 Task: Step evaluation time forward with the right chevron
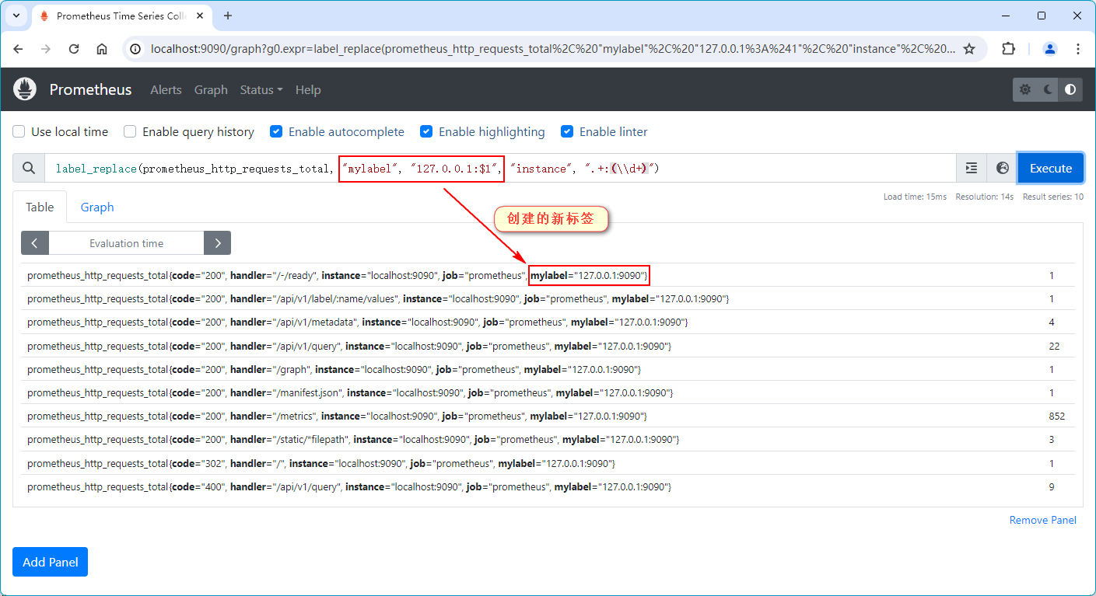[x=218, y=243]
